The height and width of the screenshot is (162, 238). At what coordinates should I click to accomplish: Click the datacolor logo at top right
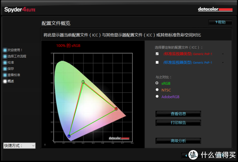(x=215, y=9)
